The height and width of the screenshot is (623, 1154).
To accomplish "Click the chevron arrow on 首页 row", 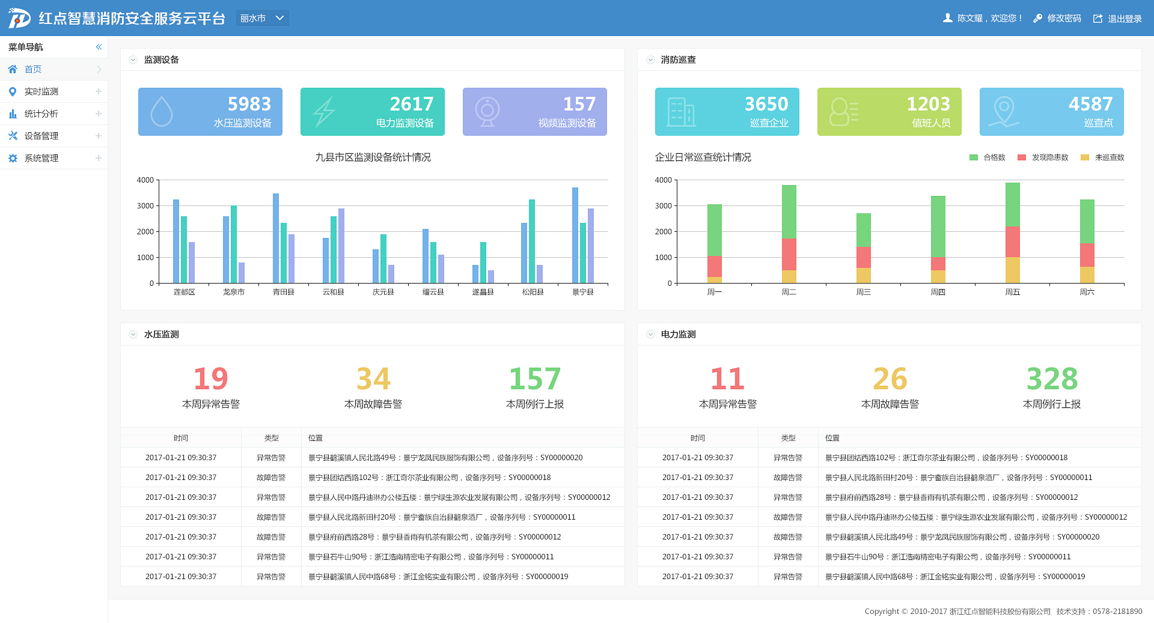I will click(99, 69).
